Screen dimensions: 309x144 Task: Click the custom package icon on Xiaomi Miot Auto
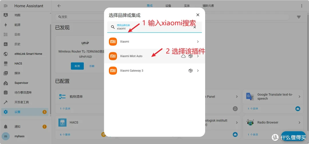[190, 56]
